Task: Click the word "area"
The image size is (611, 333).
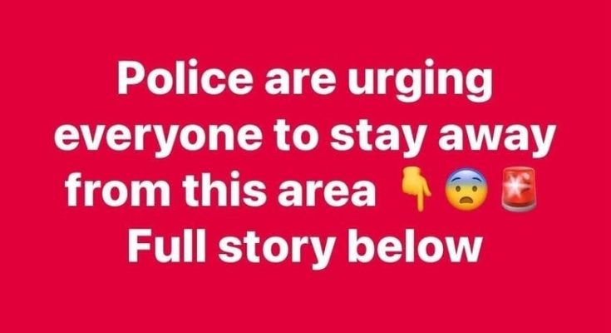Action: pyautogui.click(x=326, y=194)
